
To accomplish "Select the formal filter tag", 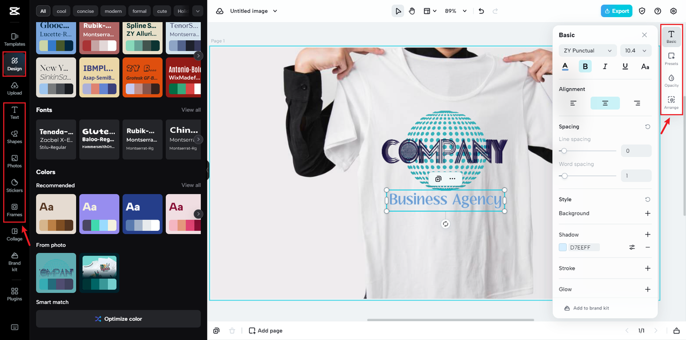I will (x=139, y=11).
